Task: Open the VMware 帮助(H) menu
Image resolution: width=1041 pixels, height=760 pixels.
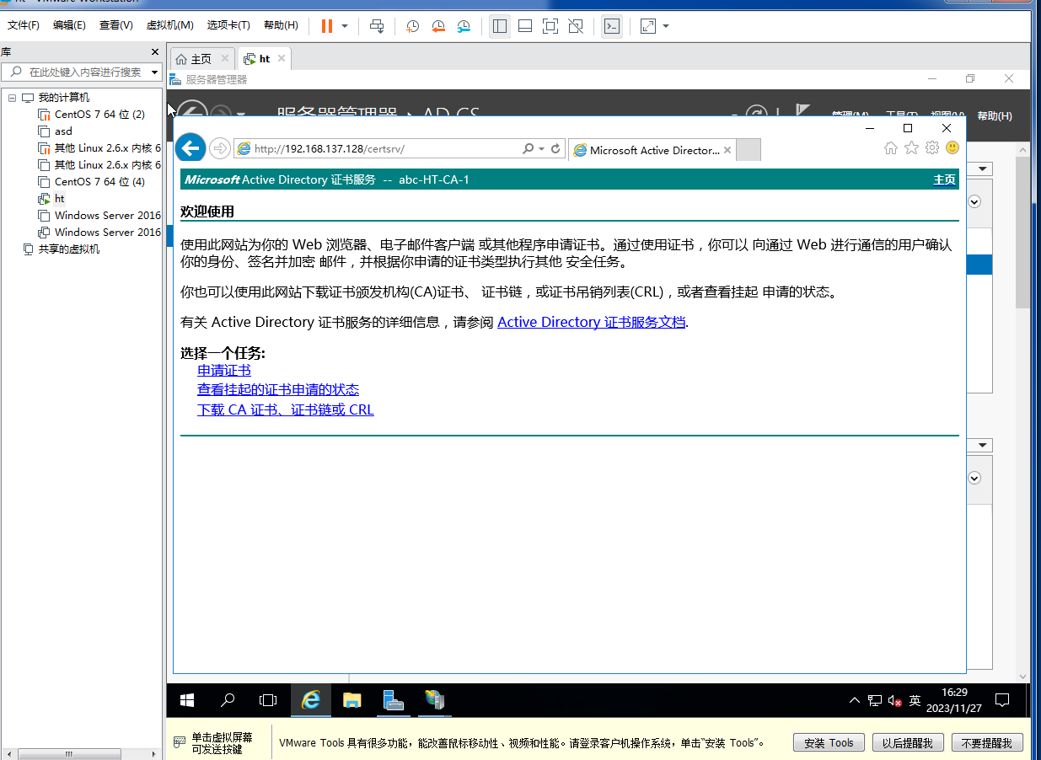Action: pos(281,25)
